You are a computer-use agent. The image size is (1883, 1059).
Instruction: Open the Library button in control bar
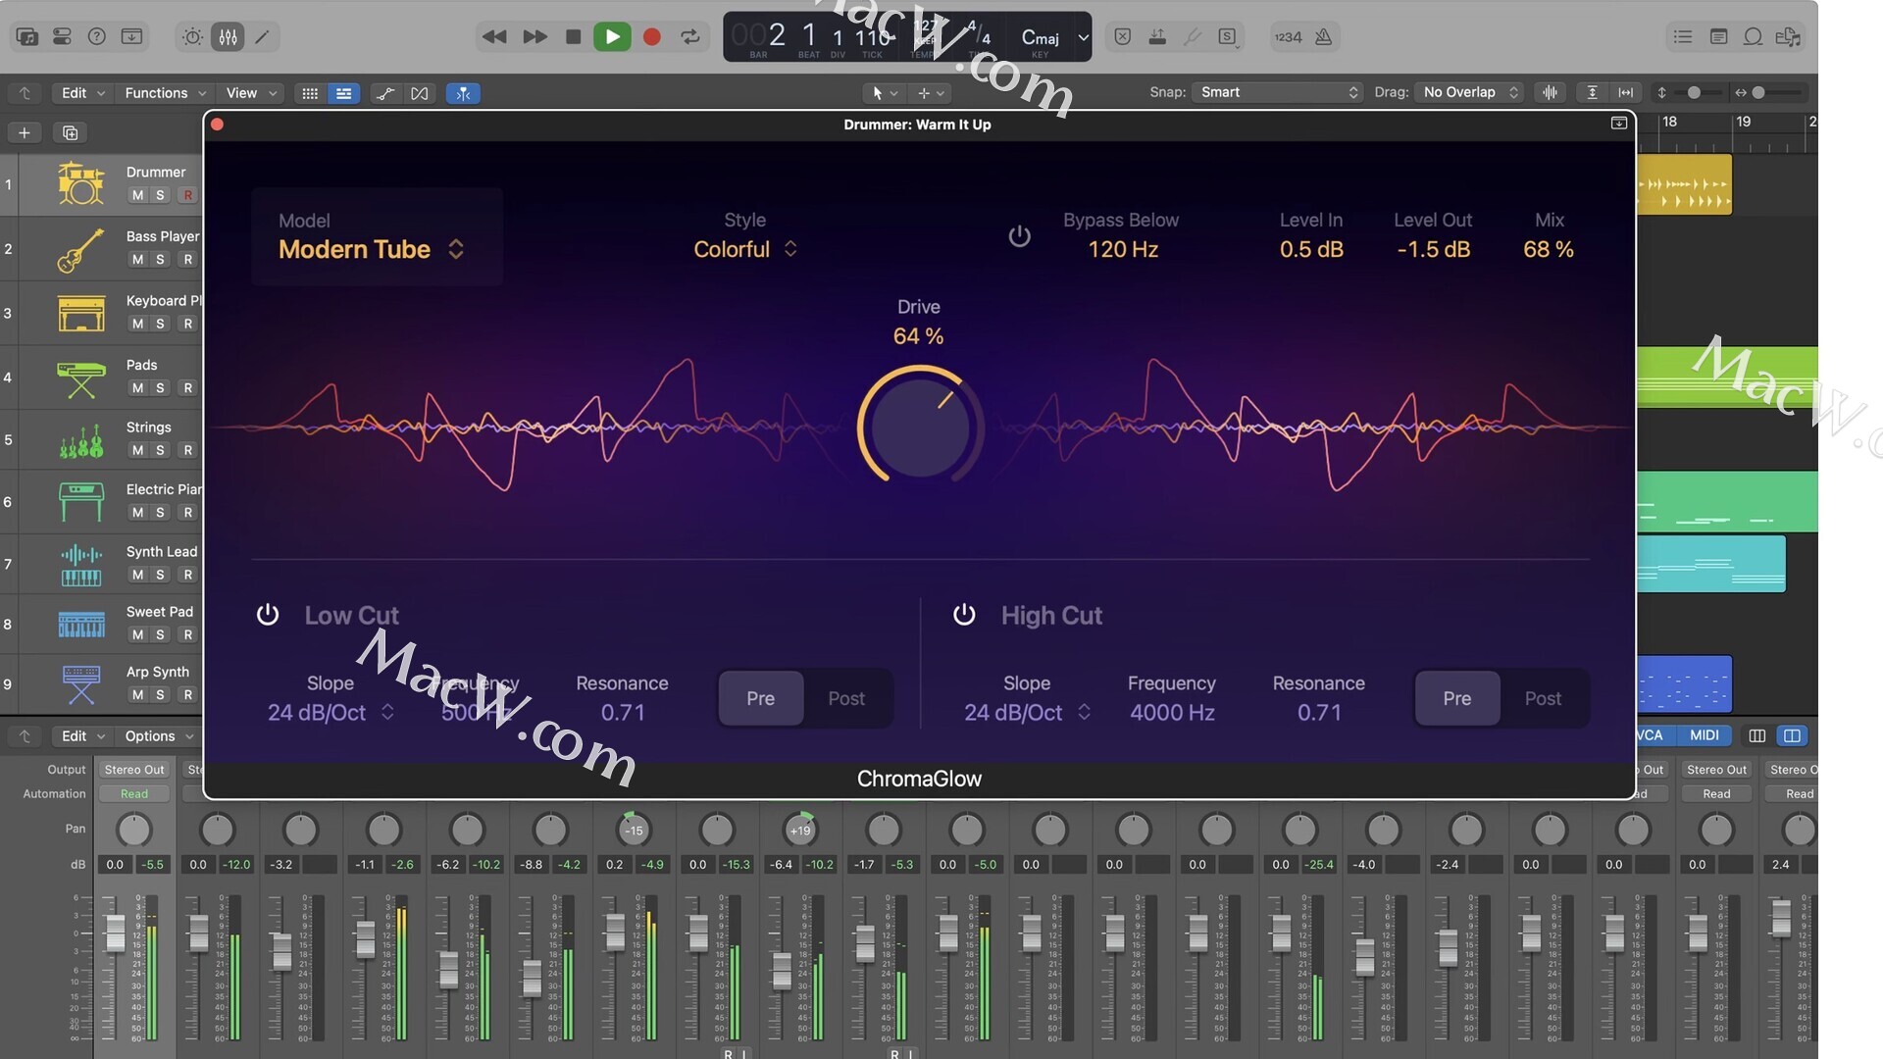tap(26, 36)
